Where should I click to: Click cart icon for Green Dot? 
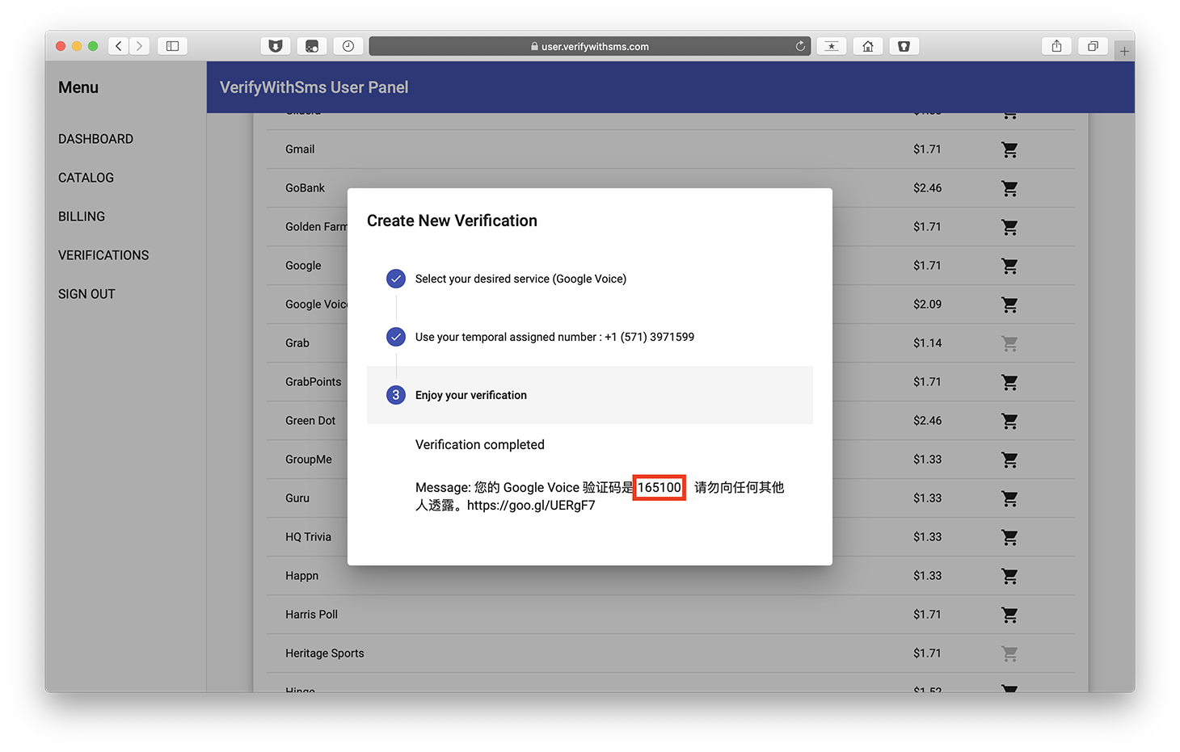pos(1009,421)
